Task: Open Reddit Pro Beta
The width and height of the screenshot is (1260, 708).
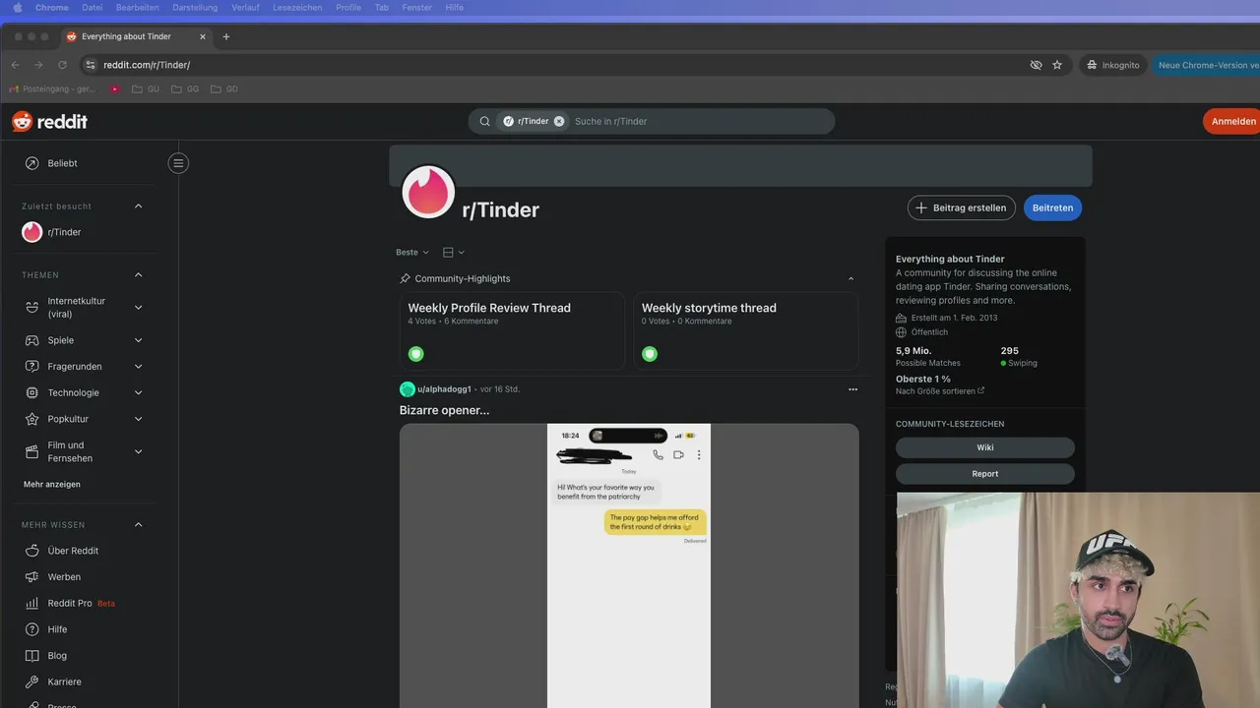Action: tap(81, 603)
